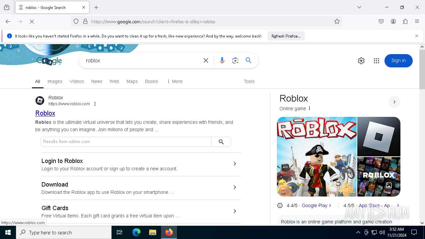
Task: Close the roblox Google Search tab
Action: click(x=84, y=7)
